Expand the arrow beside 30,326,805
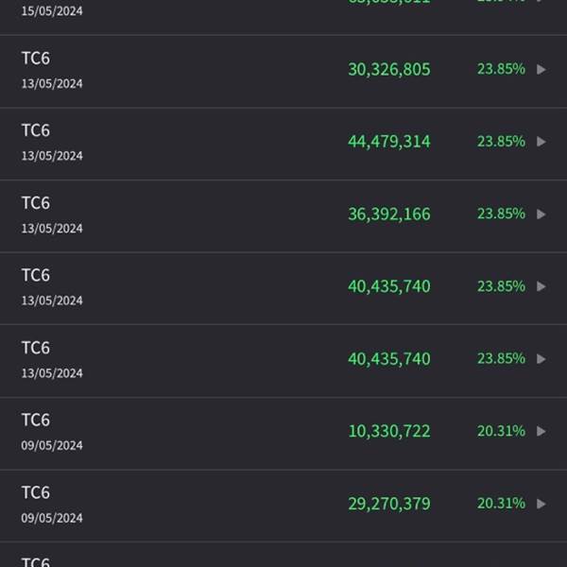Viewport: 567px width, 567px height. pyautogui.click(x=541, y=69)
